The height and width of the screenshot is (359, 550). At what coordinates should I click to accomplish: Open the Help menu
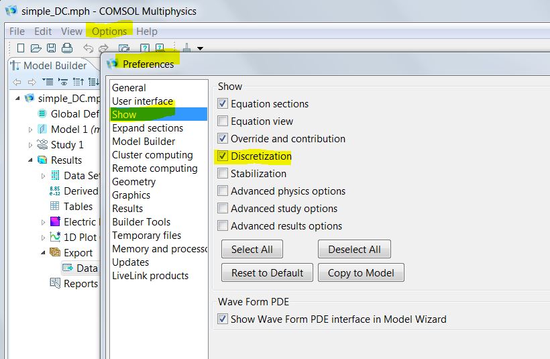point(147,32)
